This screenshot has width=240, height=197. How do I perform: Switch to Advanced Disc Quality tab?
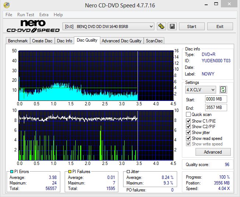122,41
